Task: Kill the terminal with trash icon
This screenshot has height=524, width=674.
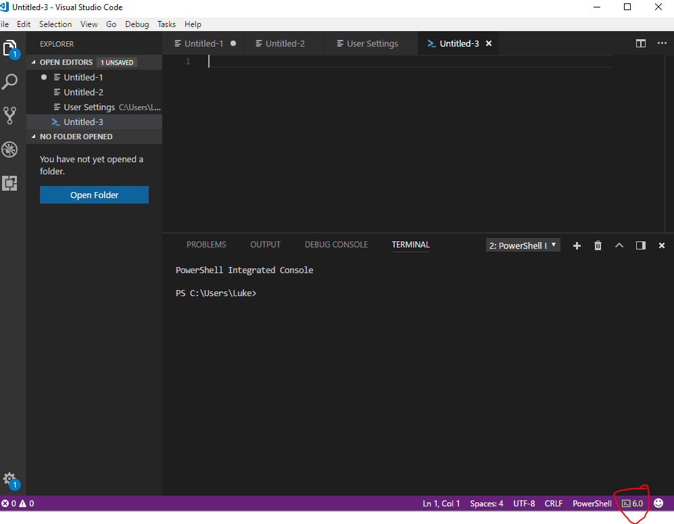Action: click(598, 245)
